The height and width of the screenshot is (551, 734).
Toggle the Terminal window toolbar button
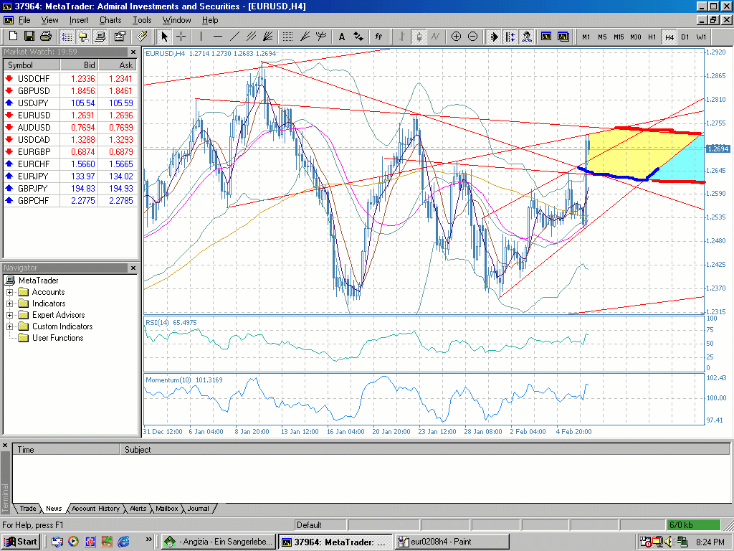(100, 36)
